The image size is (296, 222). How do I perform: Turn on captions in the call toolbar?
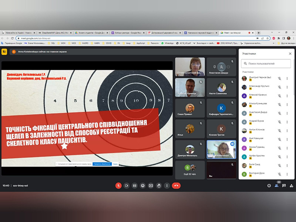pos(135,185)
